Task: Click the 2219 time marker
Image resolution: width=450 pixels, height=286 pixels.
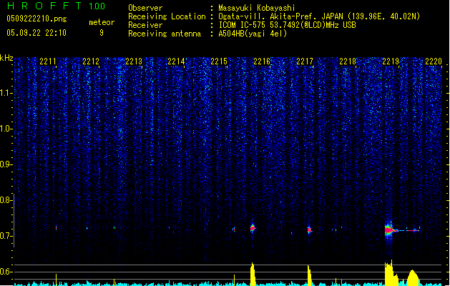Action: [391, 61]
